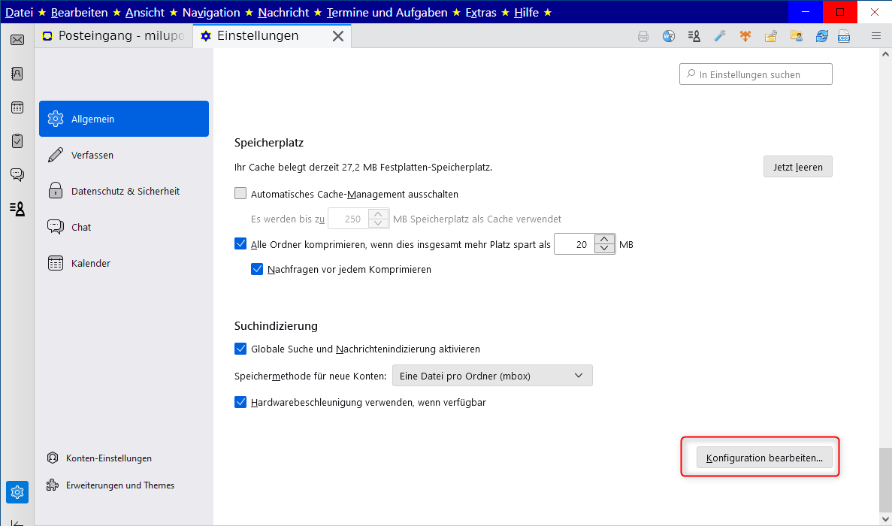
Task: Open the Hilfe menu
Action: 526,12
